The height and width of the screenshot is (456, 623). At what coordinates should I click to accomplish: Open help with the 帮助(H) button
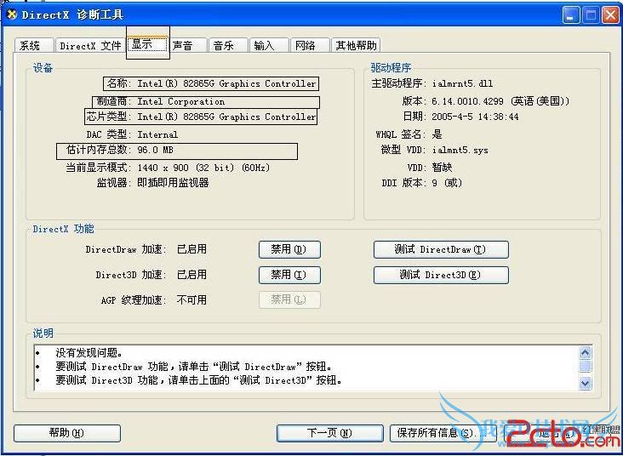[66, 433]
